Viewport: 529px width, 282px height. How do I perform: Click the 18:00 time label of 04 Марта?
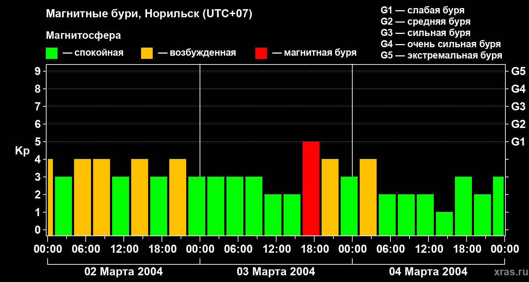(x=467, y=249)
